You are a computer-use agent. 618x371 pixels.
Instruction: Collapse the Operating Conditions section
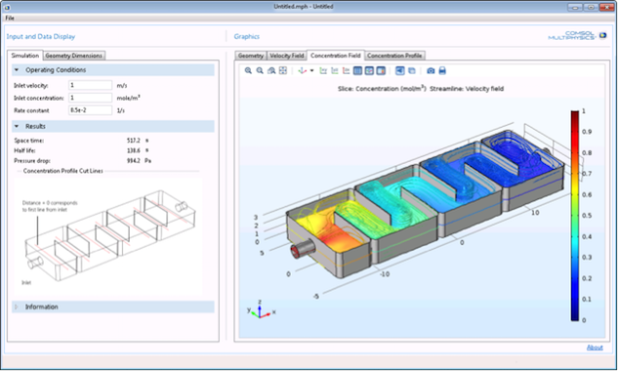17,69
